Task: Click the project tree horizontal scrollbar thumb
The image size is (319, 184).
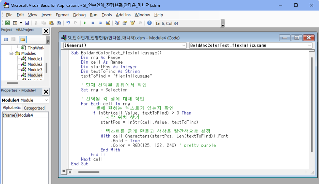Action: click(12, 83)
